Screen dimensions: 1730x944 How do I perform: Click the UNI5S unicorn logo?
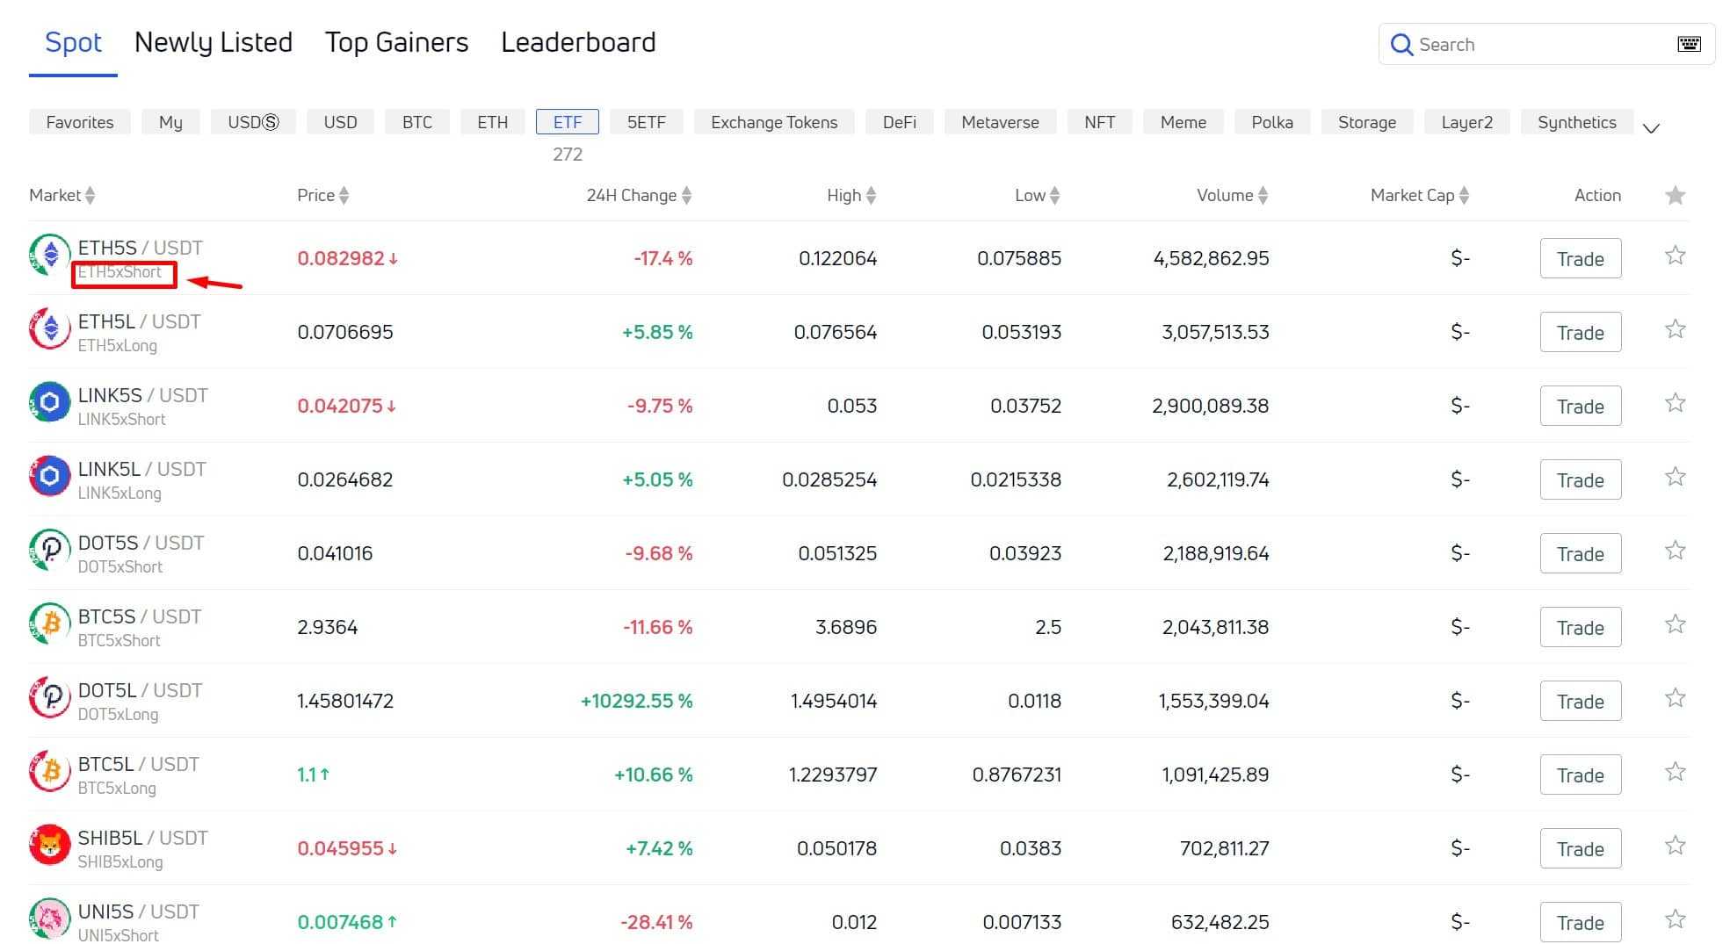[50, 919]
